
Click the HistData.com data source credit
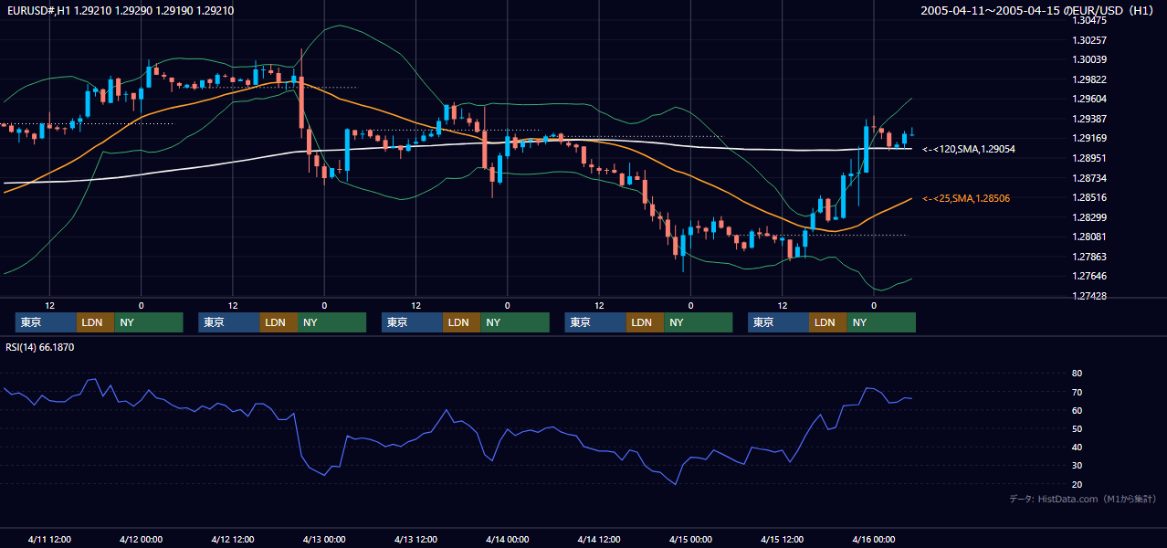coord(1082,500)
